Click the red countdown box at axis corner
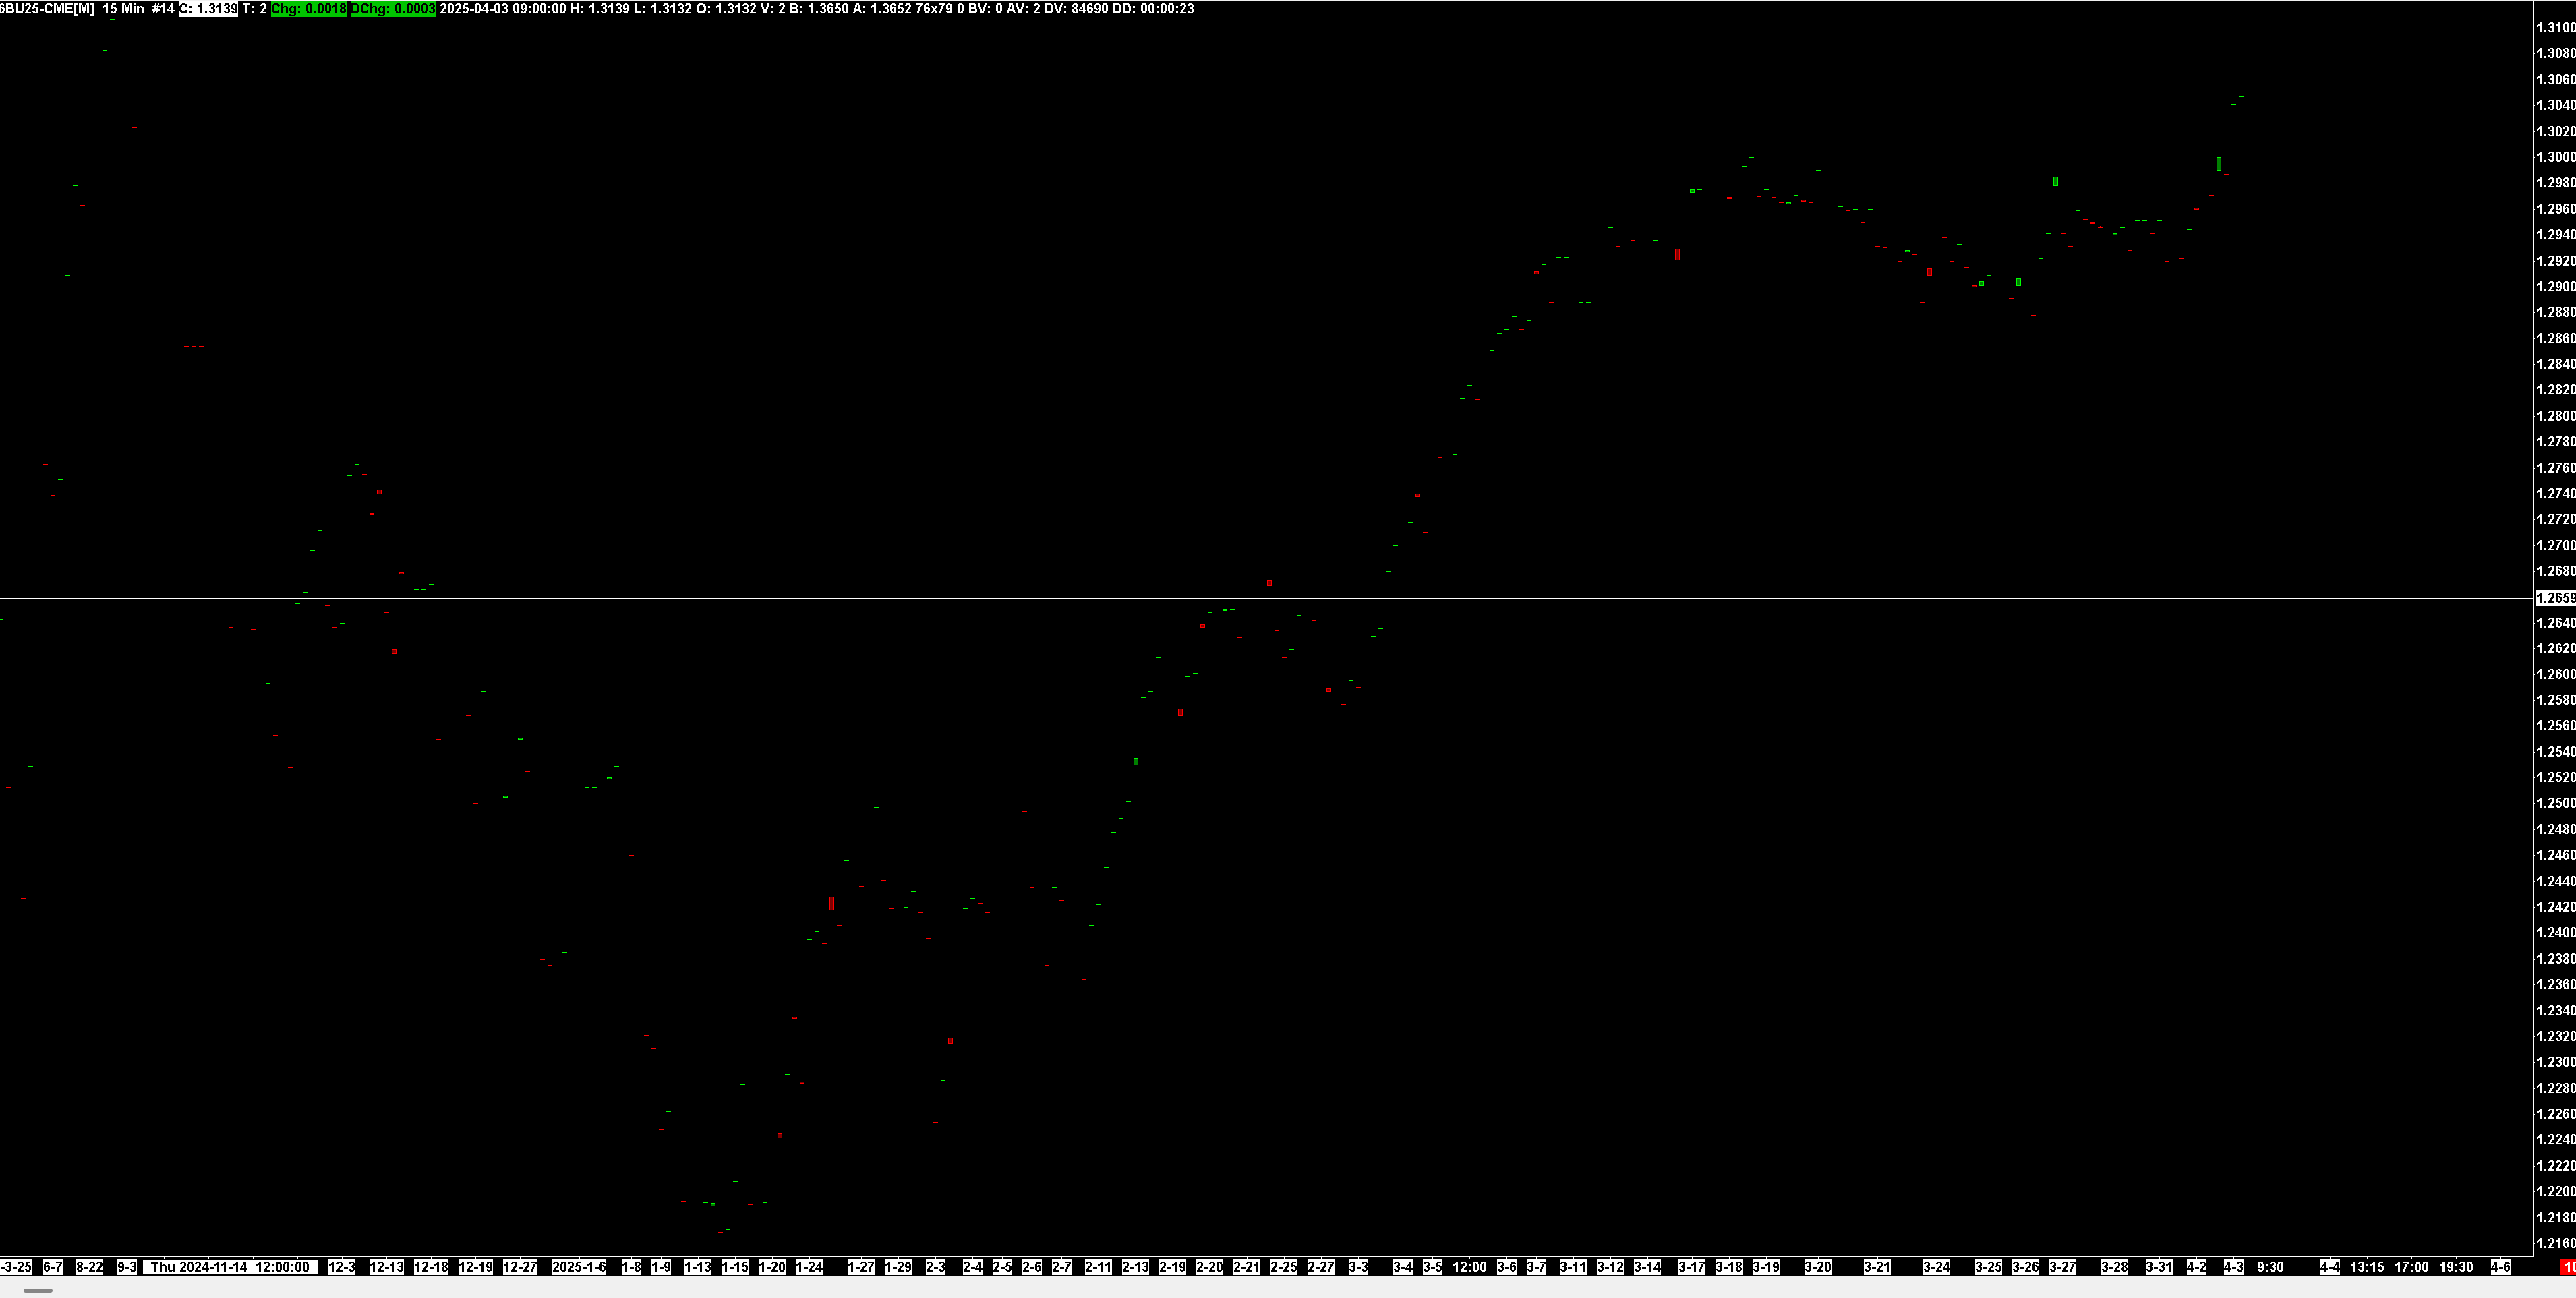This screenshot has width=2576, height=1298. click(2568, 1267)
